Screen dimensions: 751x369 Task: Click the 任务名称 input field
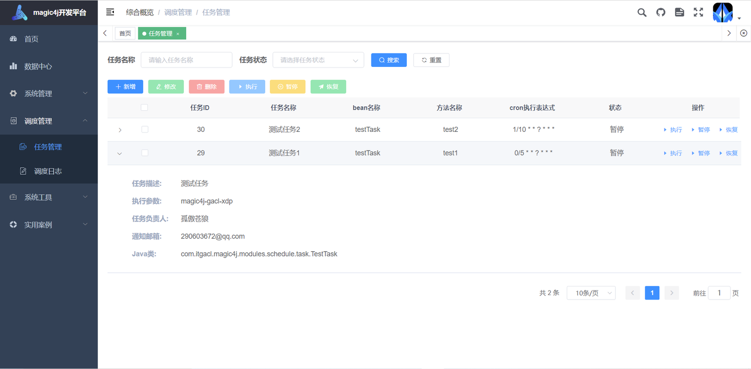(186, 60)
